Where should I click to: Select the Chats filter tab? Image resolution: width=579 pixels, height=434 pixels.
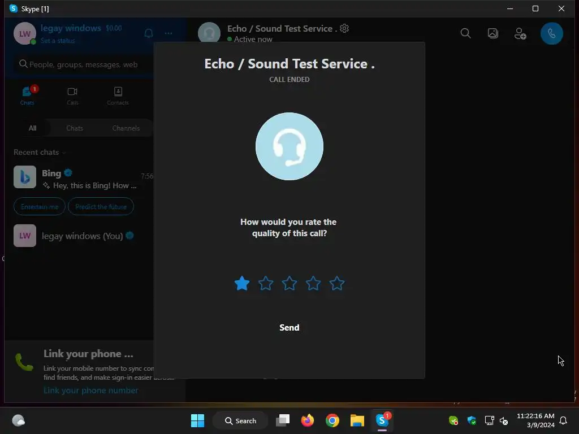[x=75, y=128]
